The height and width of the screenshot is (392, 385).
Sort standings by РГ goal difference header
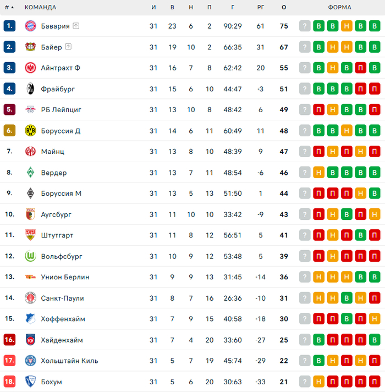tap(261, 8)
